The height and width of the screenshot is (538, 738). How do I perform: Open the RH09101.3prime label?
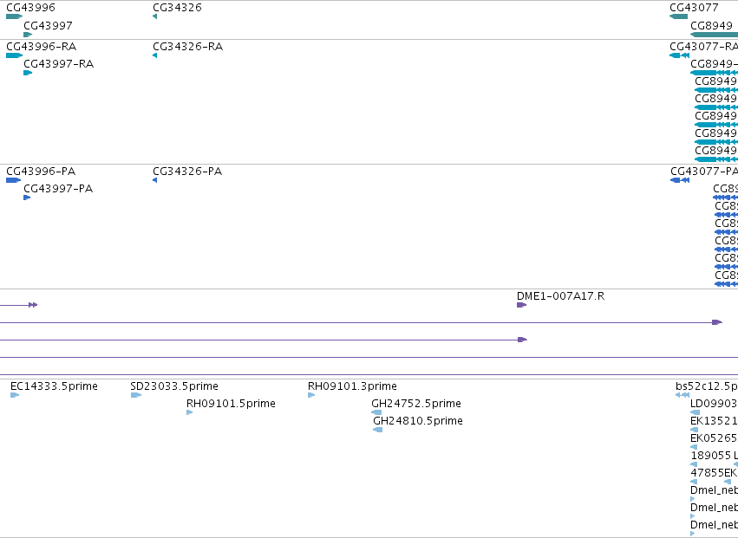click(x=352, y=386)
